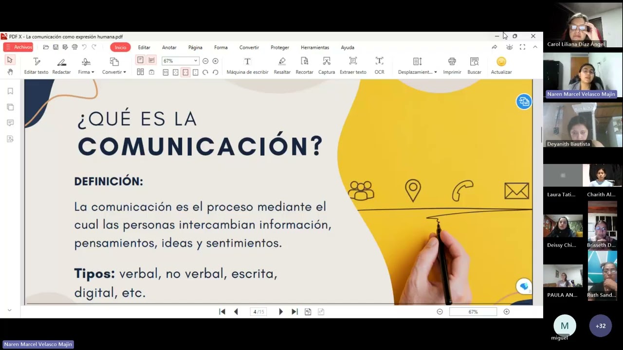The image size is (623, 350).
Task: Open the Herramientas tab
Action: pyautogui.click(x=315, y=48)
